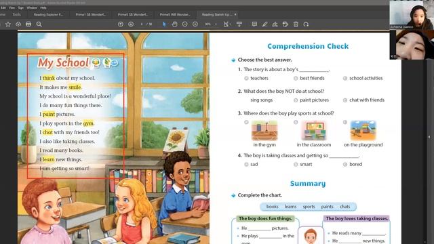Open the find text magnifier

pos(39,24)
